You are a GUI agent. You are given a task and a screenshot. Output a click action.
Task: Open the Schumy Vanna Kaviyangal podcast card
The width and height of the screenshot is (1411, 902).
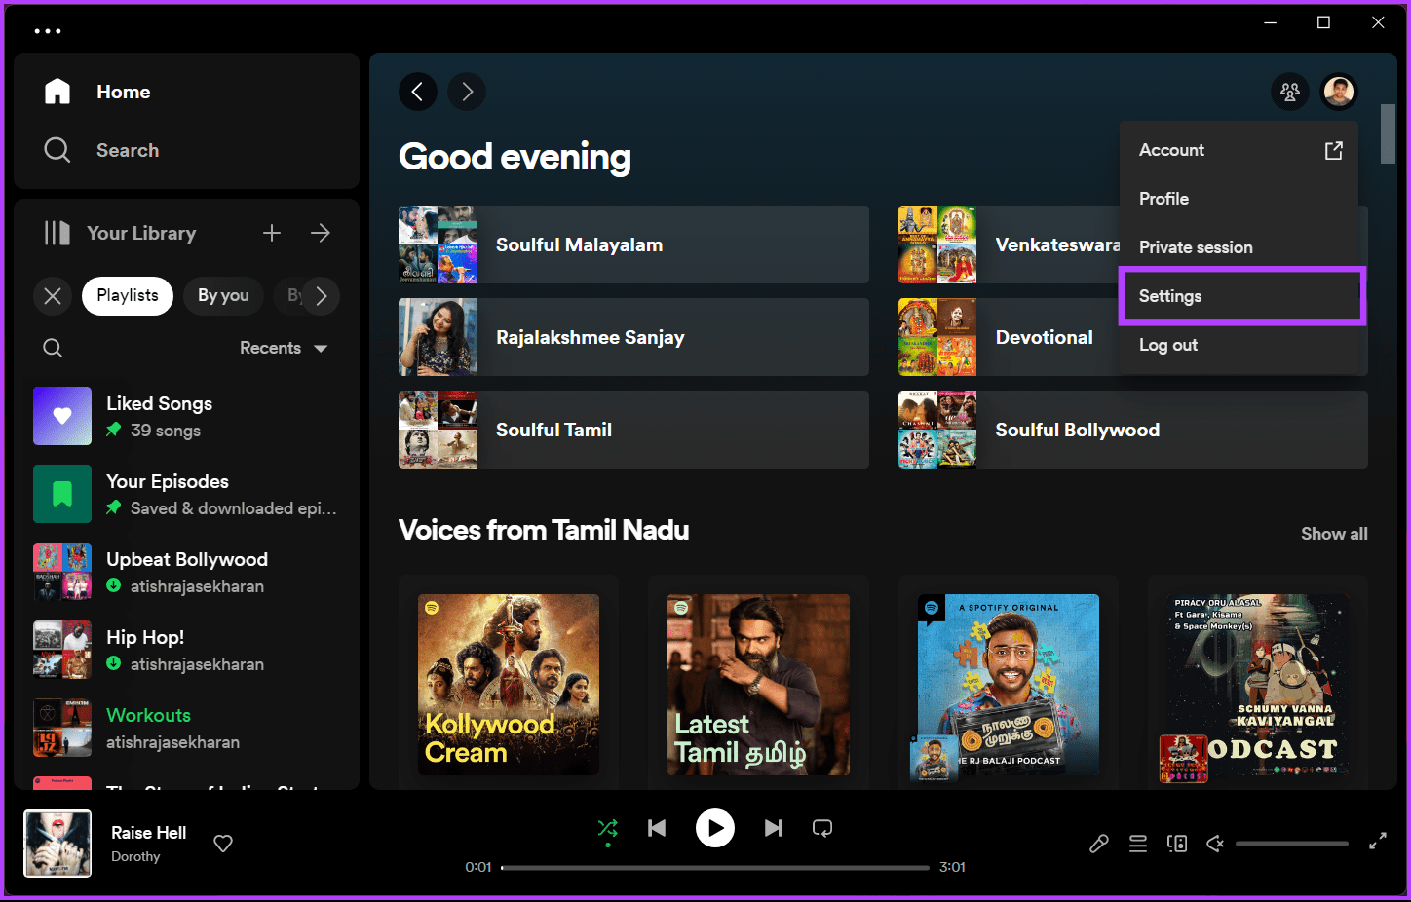(x=1258, y=684)
